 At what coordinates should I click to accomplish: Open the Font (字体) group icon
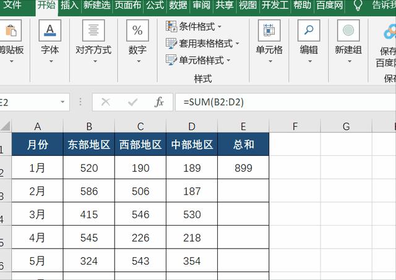50,30
